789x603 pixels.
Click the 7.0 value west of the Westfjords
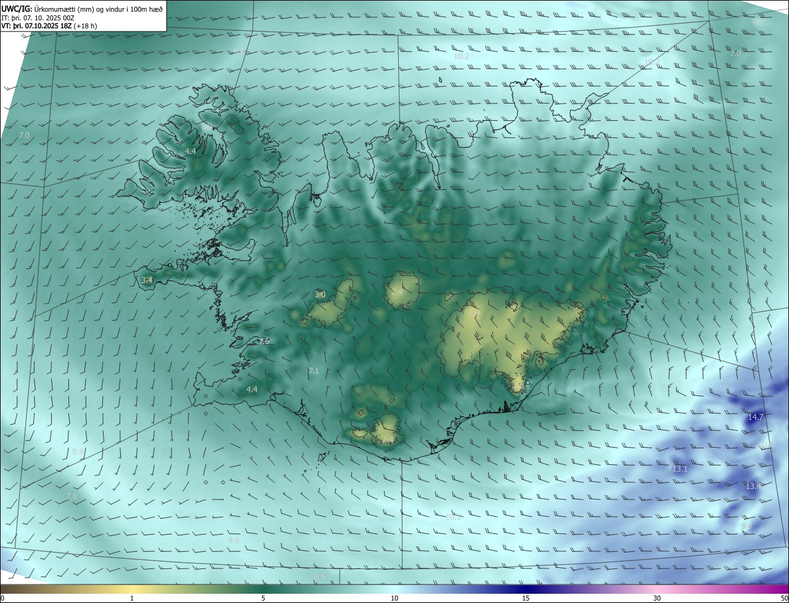(24, 135)
